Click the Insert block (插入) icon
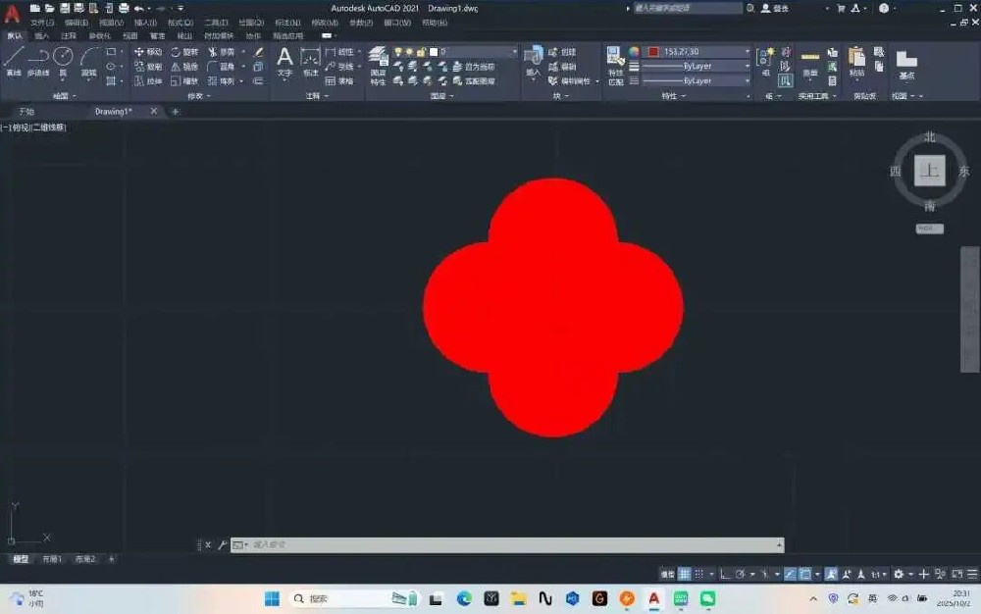This screenshot has width=981, height=614. click(x=533, y=61)
